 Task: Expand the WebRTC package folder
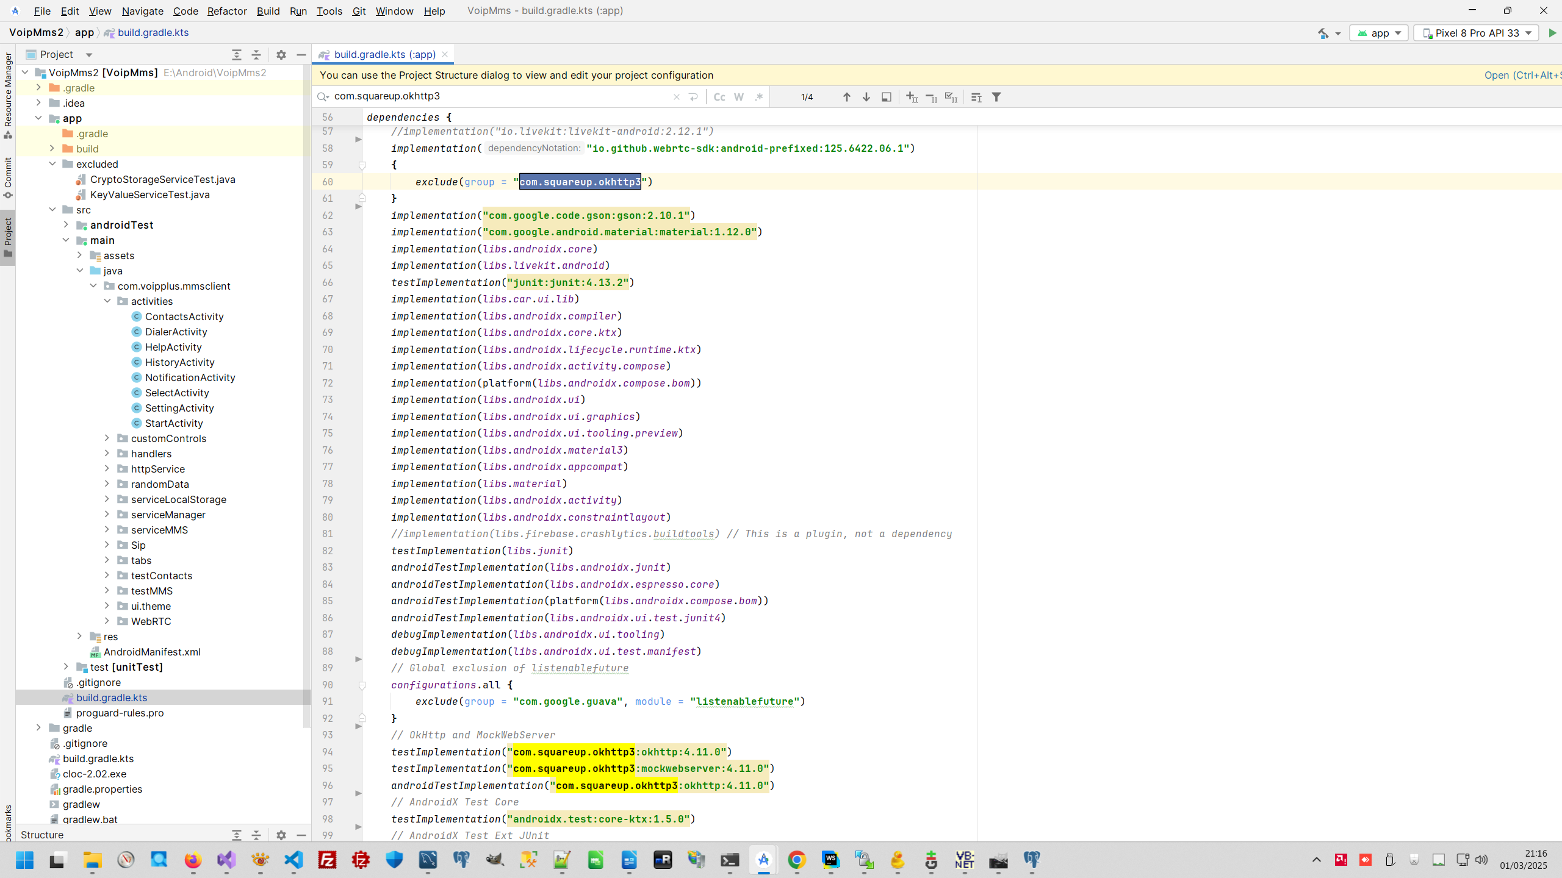pyautogui.click(x=107, y=621)
